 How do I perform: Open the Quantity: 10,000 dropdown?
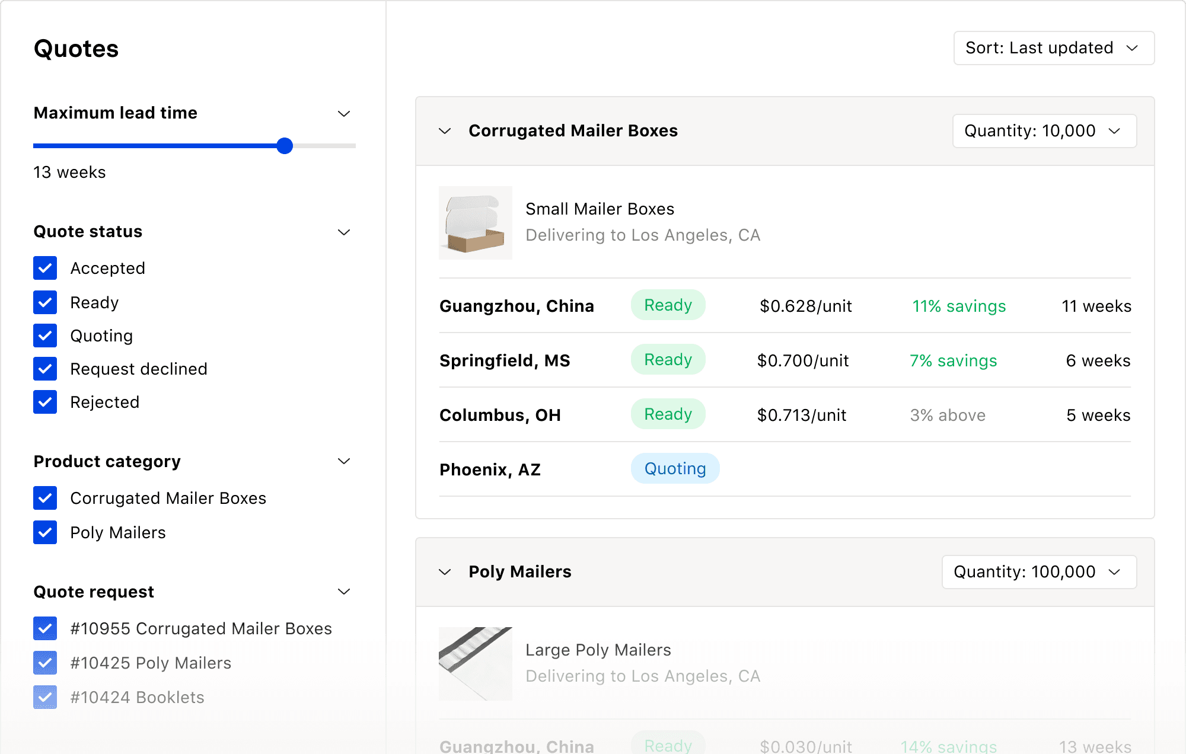point(1044,131)
